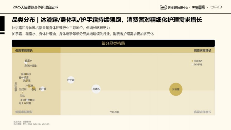Click the MAT2025 statistics period footnote
This screenshot has height=130, width=231.
32,124
